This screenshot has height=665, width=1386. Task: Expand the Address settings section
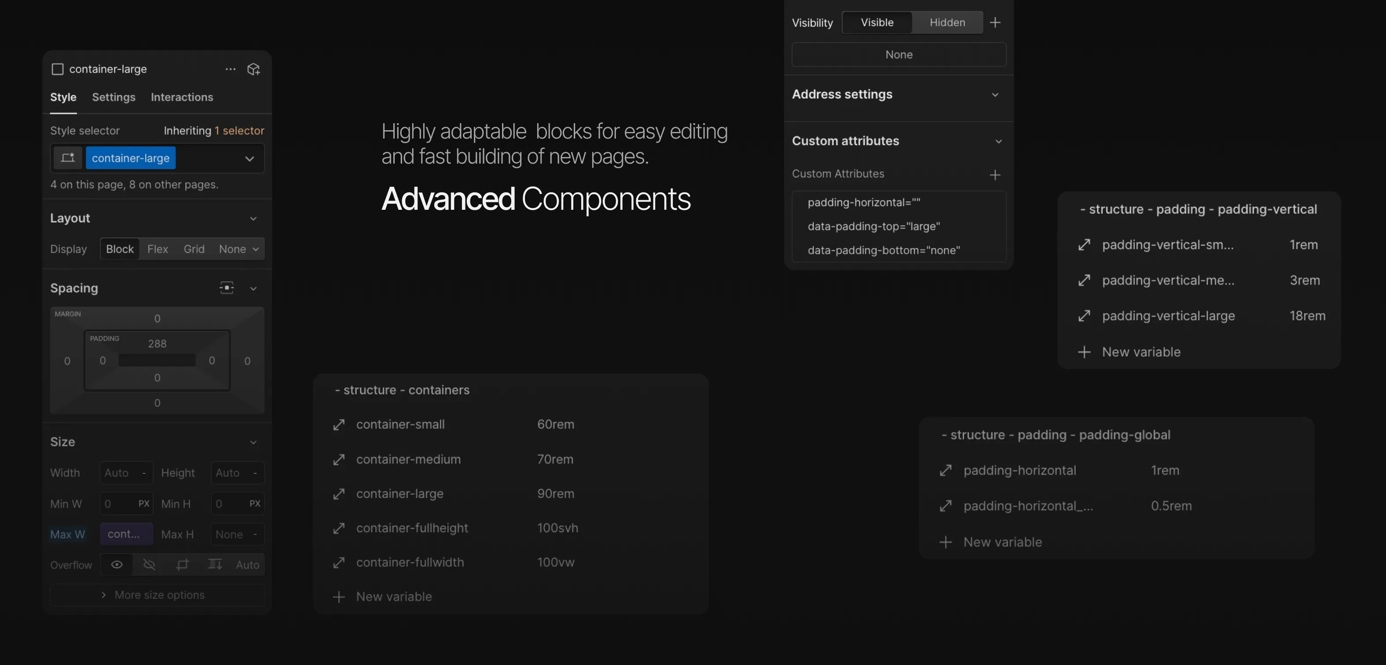pos(995,95)
